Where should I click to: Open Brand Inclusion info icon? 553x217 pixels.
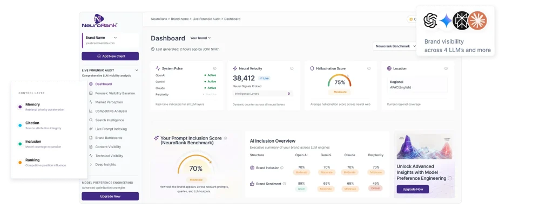coord(282,168)
